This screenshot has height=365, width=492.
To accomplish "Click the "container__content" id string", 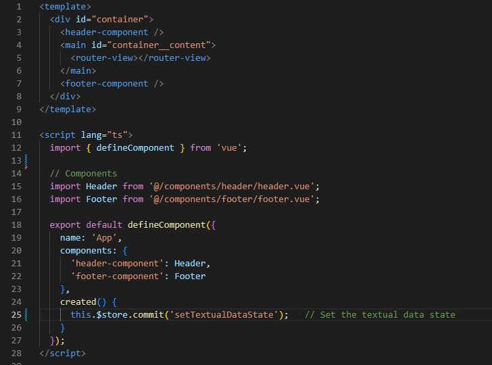I will [x=159, y=45].
